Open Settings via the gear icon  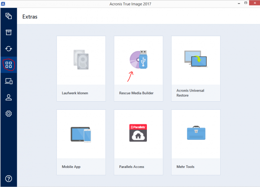click(x=8, y=114)
